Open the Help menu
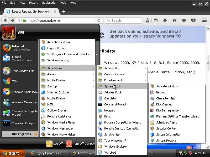The height and width of the screenshot is (157, 210). coord(73,3)
